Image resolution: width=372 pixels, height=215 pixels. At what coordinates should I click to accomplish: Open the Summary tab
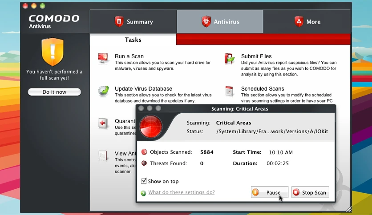coord(133,22)
